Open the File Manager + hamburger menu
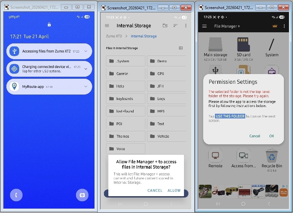Screen dimensions: 293x213 pyautogui.click(x=205, y=26)
